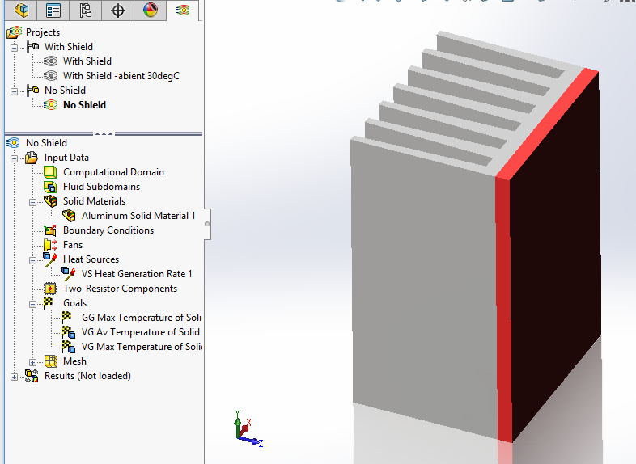This screenshot has height=464, width=636.
Task: Open the DisplayManager color wheel tab
Action: pyautogui.click(x=151, y=11)
